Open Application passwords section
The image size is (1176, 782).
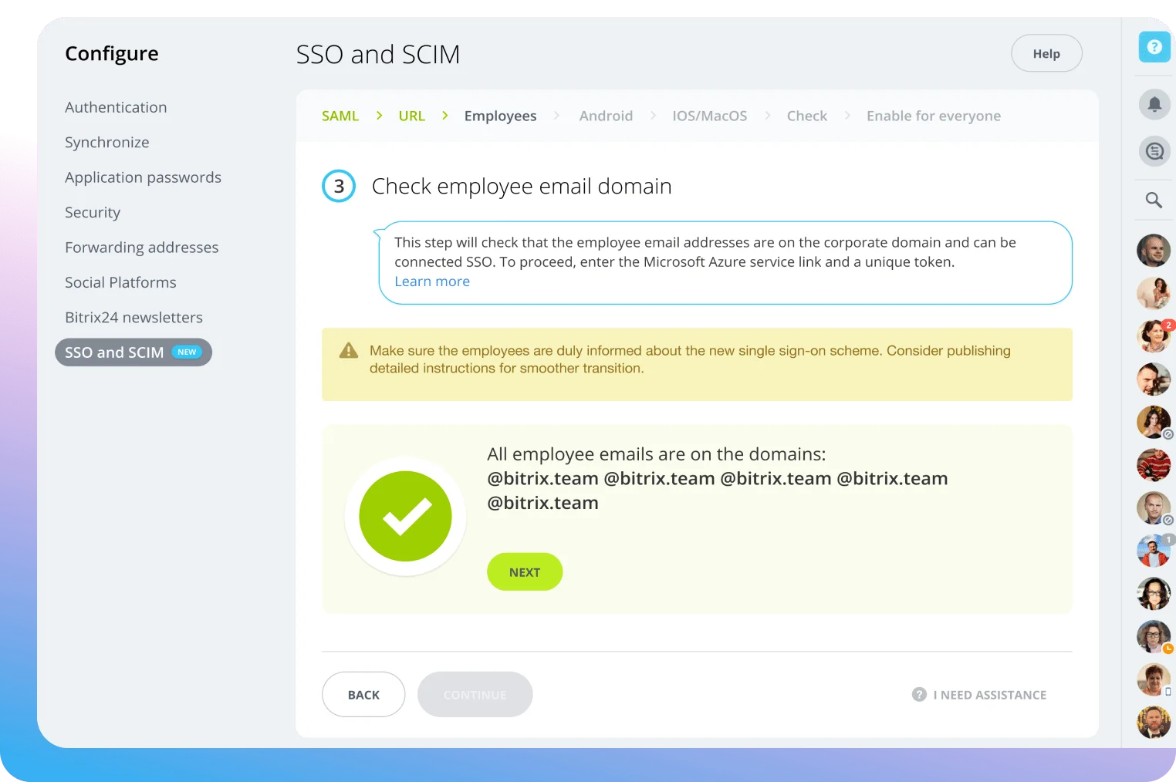pos(143,177)
